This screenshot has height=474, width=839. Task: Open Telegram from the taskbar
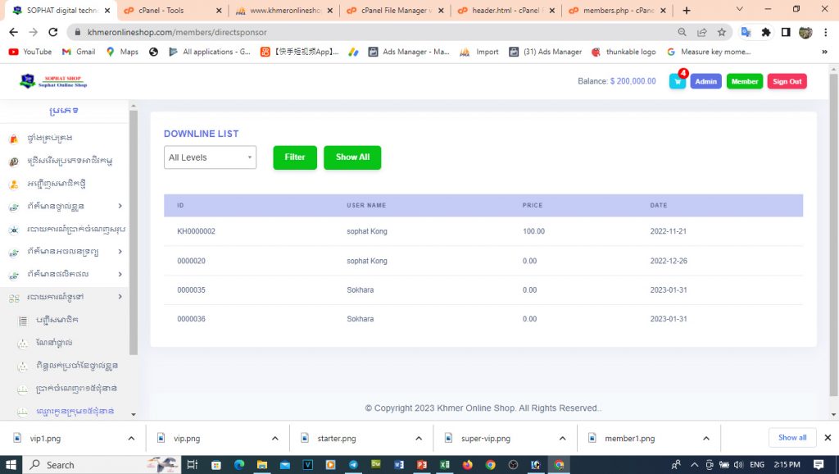coord(353,464)
